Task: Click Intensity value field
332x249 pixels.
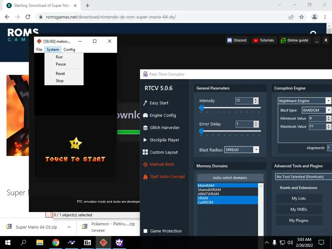Action: click(x=244, y=101)
